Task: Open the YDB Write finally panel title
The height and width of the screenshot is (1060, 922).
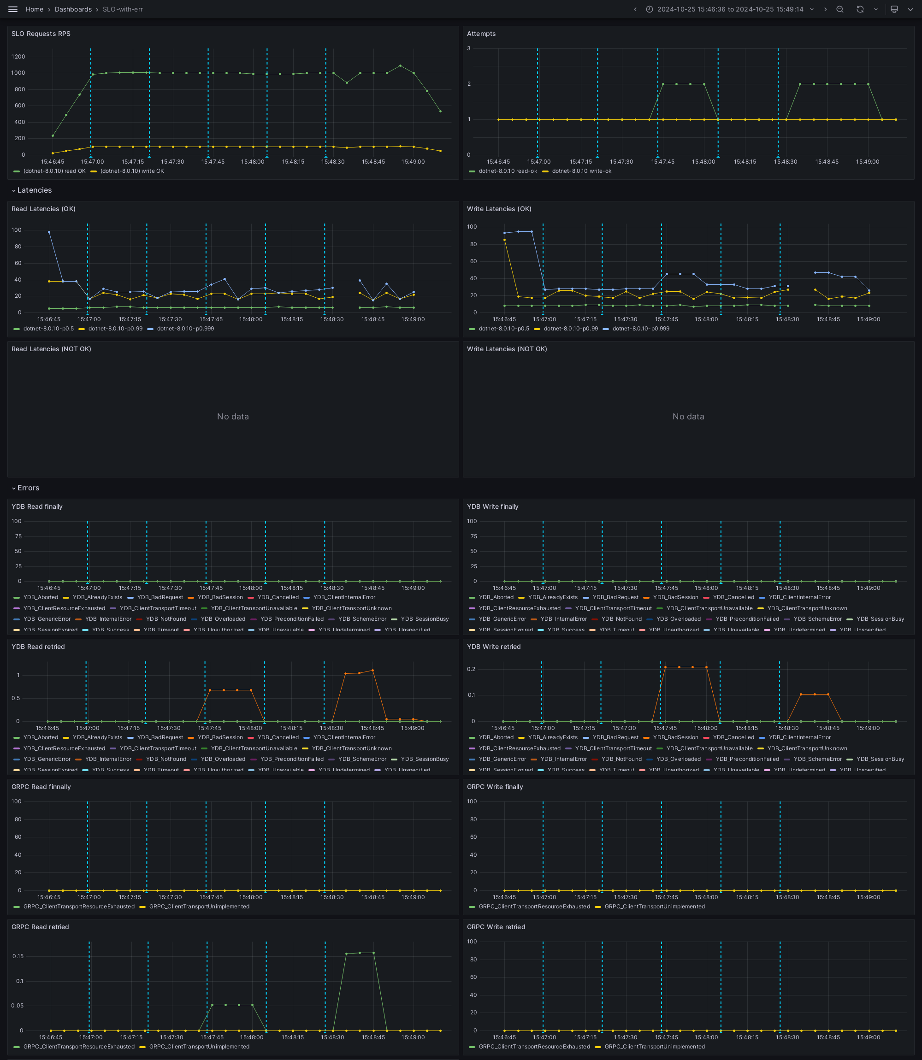Action: (x=492, y=506)
